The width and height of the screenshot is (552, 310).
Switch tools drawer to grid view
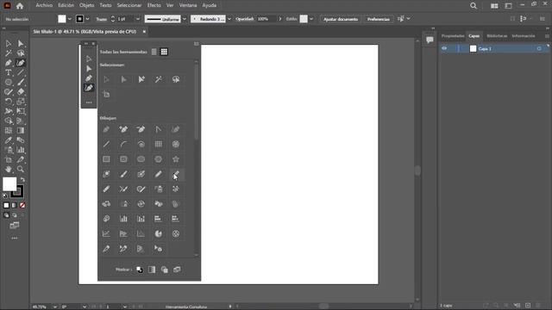pos(164,52)
